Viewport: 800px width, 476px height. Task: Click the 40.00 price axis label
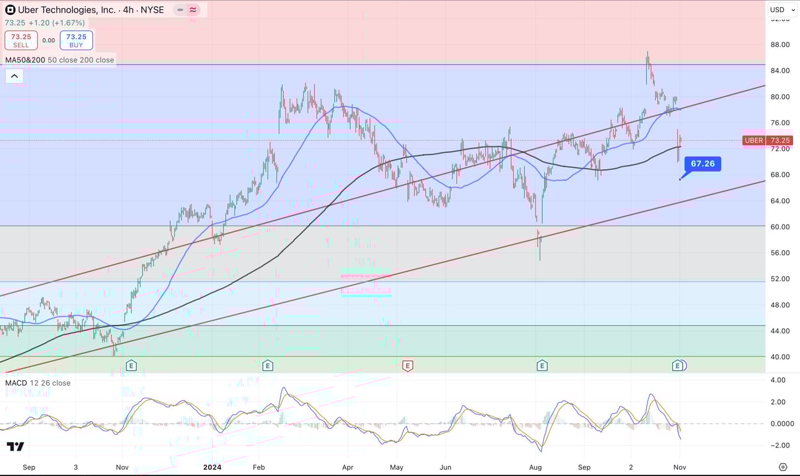click(x=780, y=357)
